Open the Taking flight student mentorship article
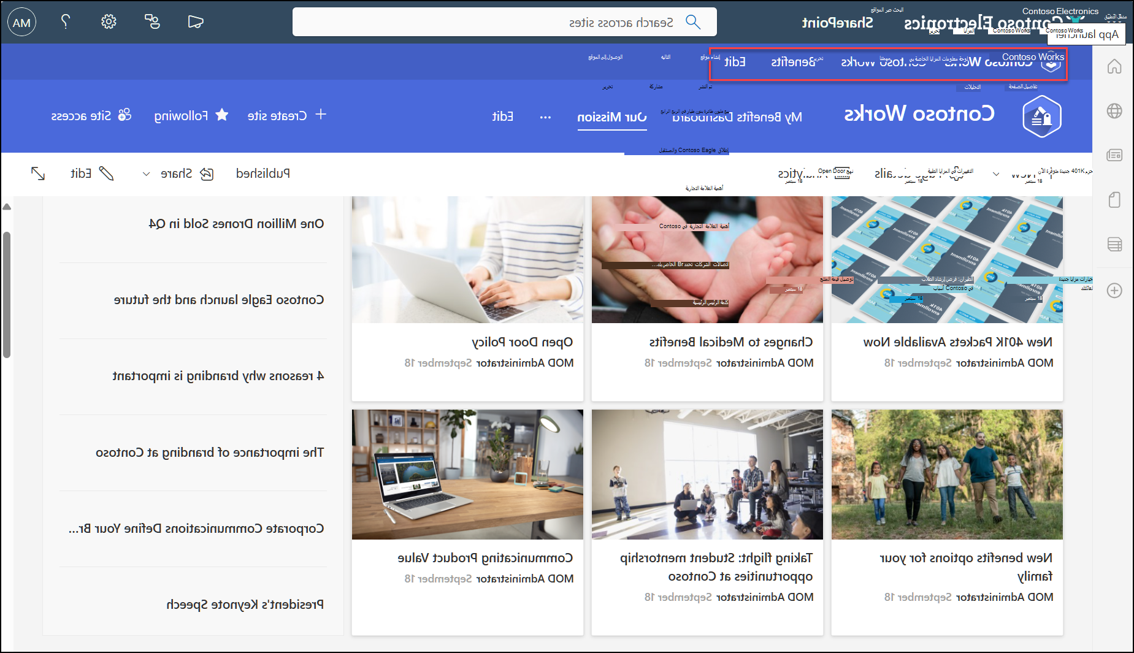Screen dimensions: 1134x653 tap(716, 567)
